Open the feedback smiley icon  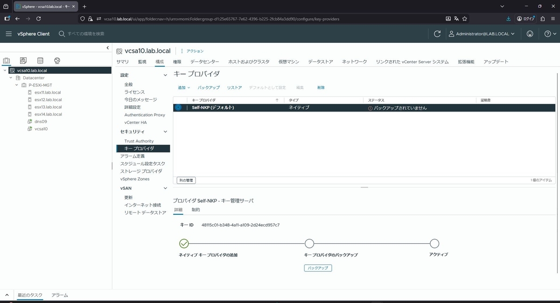(x=530, y=34)
